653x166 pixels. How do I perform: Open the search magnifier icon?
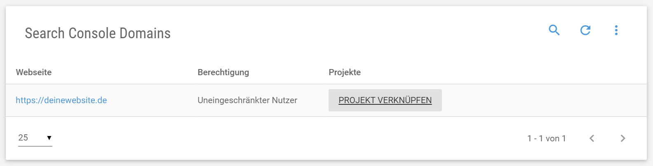554,30
